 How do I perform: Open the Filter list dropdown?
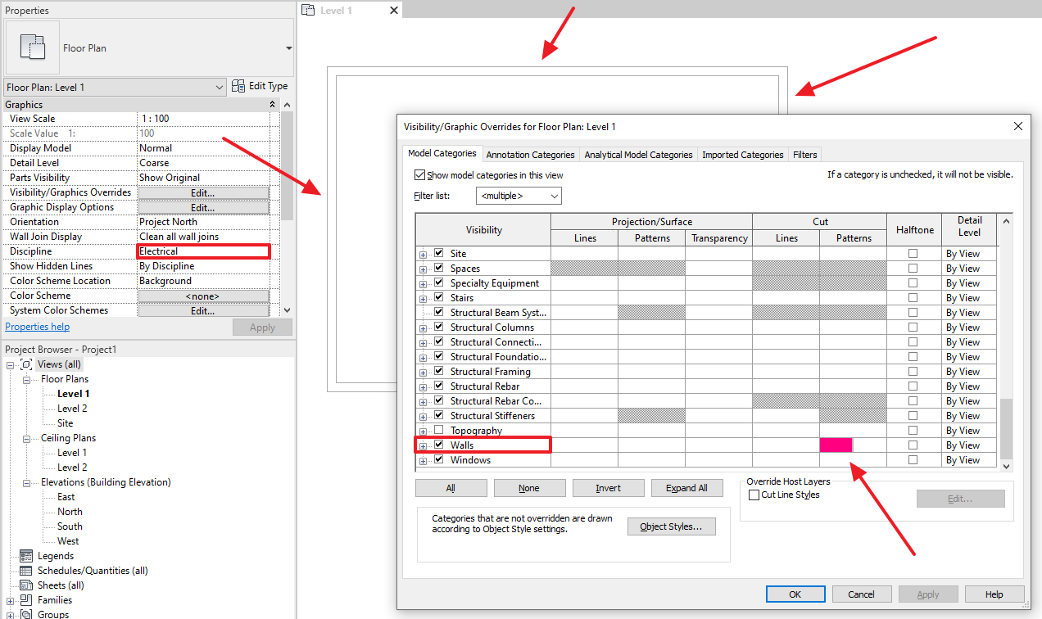519,197
